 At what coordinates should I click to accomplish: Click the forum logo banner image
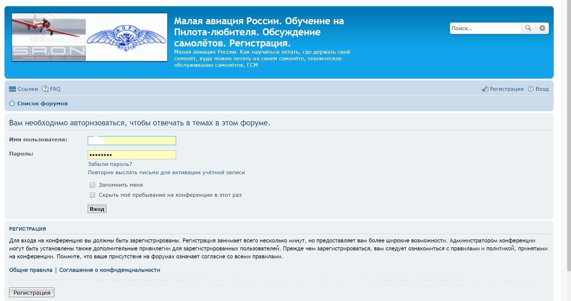tap(89, 37)
